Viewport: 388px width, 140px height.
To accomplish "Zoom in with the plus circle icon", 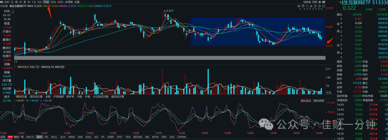I will tap(319, 6).
